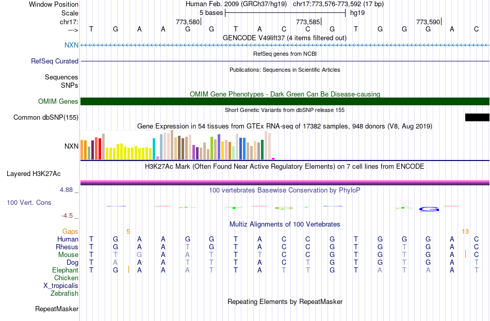Open the RefSeq Curated track label
490x321 pixels.
pos(54,61)
